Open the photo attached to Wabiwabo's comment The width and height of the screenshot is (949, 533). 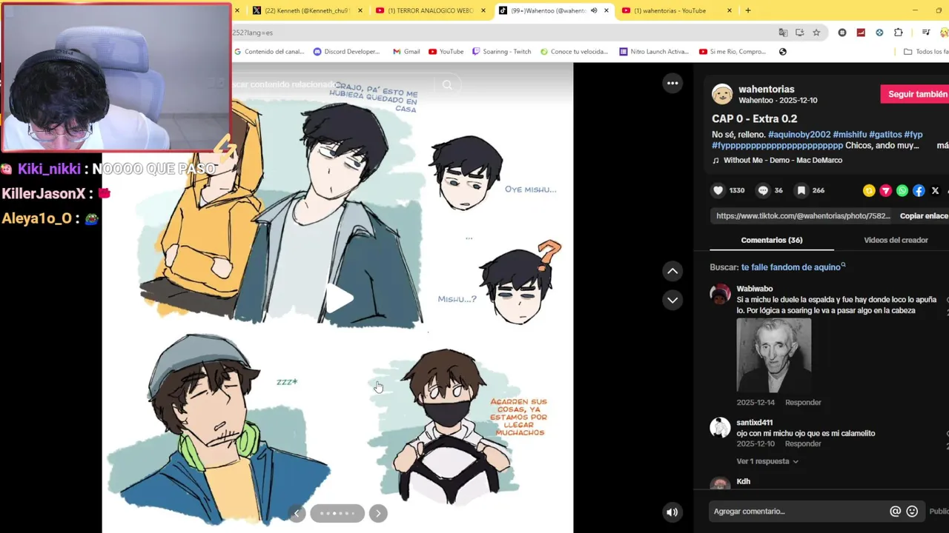[773, 355]
